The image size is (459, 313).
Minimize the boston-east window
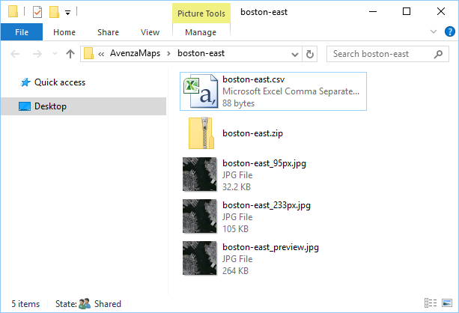coord(373,12)
